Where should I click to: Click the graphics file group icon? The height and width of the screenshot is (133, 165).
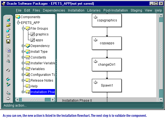[32, 34]
